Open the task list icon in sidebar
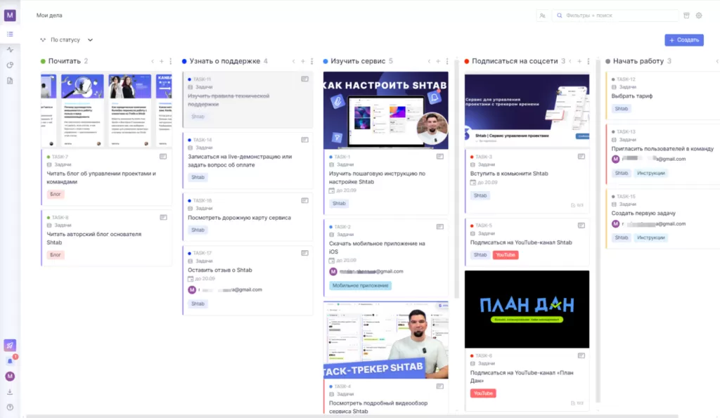 click(10, 34)
